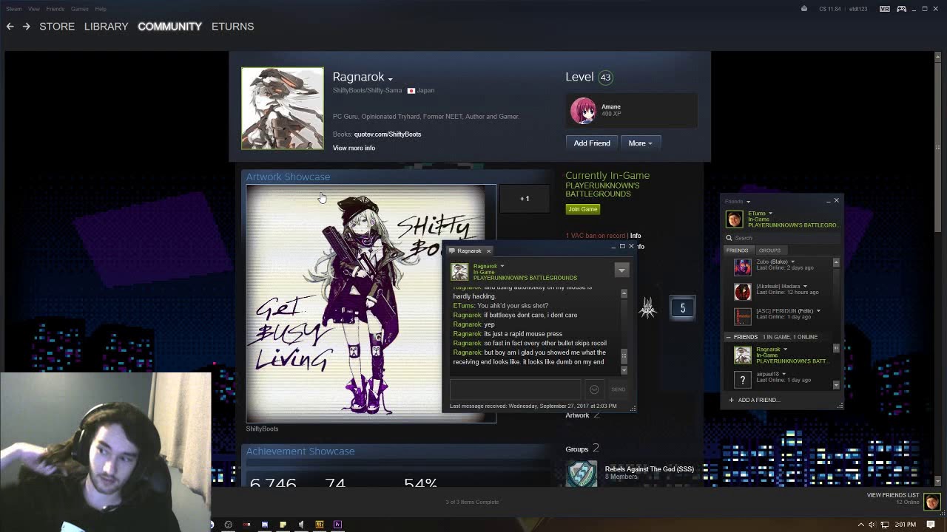Open airpaul18 question mark avatar
Viewport: 947px width, 532px height.
tap(742, 380)
